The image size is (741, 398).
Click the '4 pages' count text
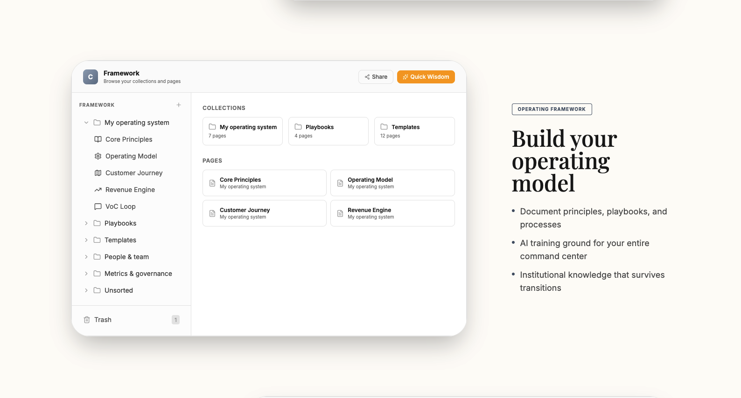tap(303, 136)
